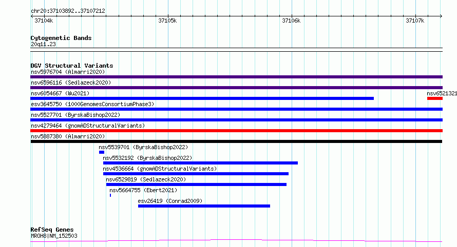Viewport: 457px width, 247px height.
Task: Click the nsv4536664 gnomAD blue variant bar
Action: pos(196,174)
